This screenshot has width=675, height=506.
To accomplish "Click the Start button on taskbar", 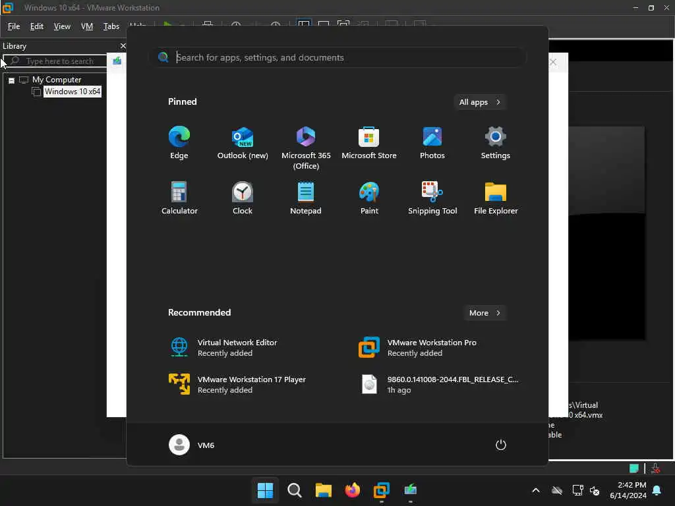I will 265,490.
